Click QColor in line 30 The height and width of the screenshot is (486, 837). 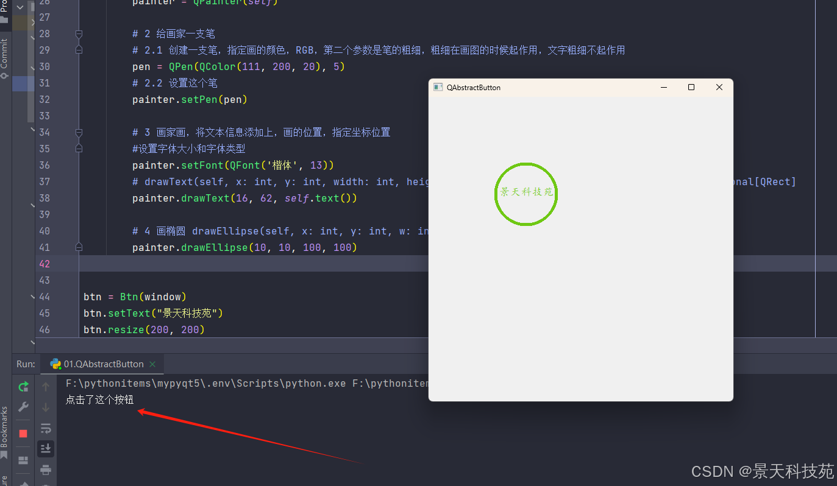[x=218, y=66]
